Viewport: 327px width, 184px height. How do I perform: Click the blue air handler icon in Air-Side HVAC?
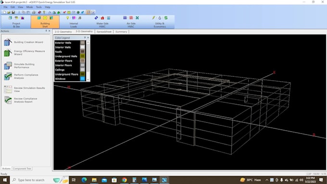(125, 18)
